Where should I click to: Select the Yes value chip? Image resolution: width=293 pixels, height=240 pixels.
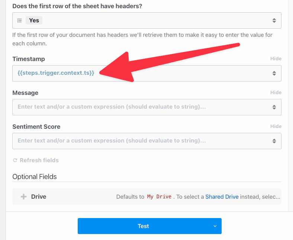(x=34, y=20)
